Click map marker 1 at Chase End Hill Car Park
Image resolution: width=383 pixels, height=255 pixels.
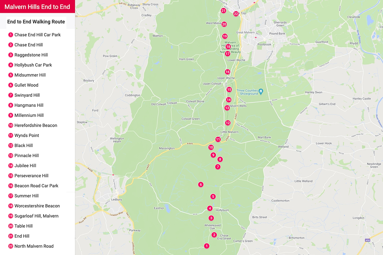tap(207, 246)
